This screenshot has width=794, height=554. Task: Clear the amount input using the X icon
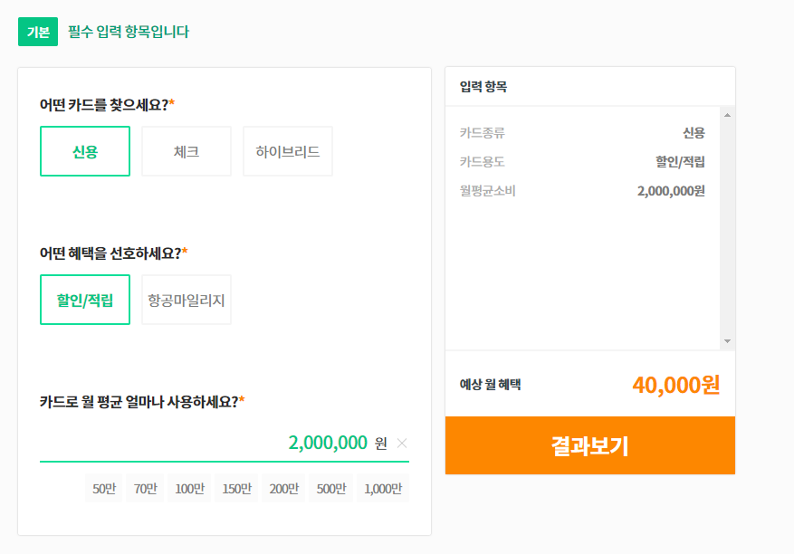[x=405, y=443]
